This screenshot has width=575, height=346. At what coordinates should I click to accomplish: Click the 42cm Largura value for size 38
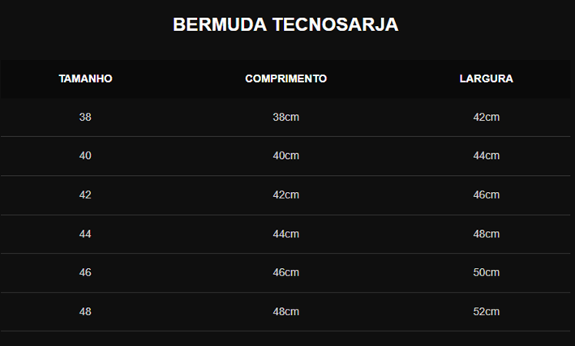(486, 117)
